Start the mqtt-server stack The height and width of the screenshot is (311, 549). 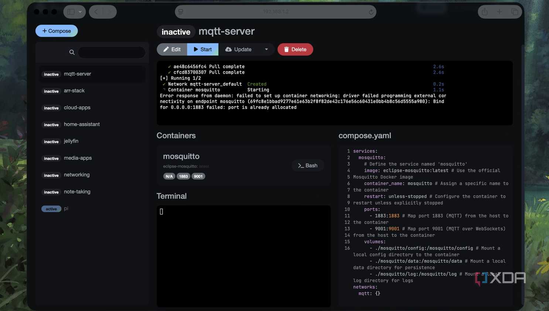202,49
